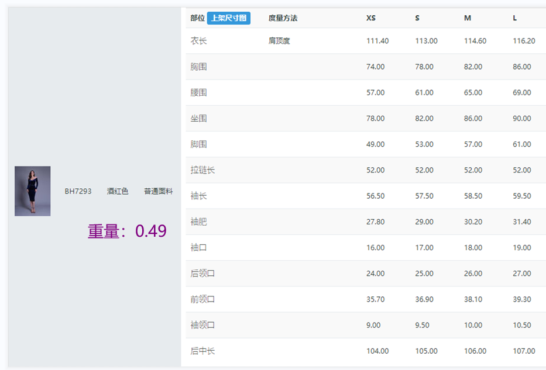Select the 坐围 row label

(198, 118)
